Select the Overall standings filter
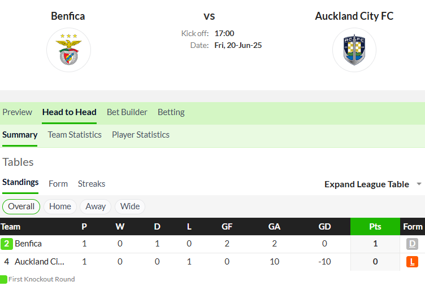The width and height of the screenshot is (425, 295). 21,206
